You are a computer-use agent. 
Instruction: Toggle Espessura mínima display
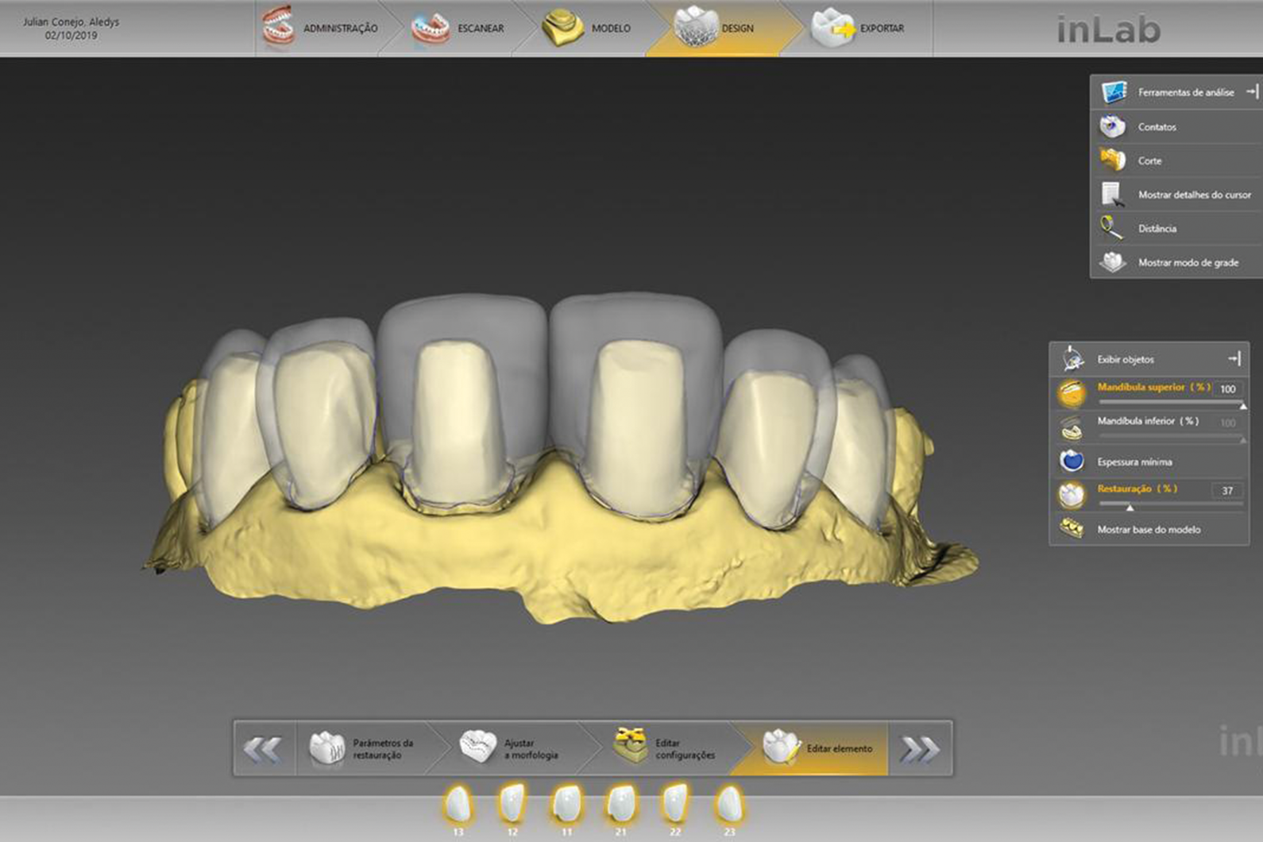point(1134,462)
